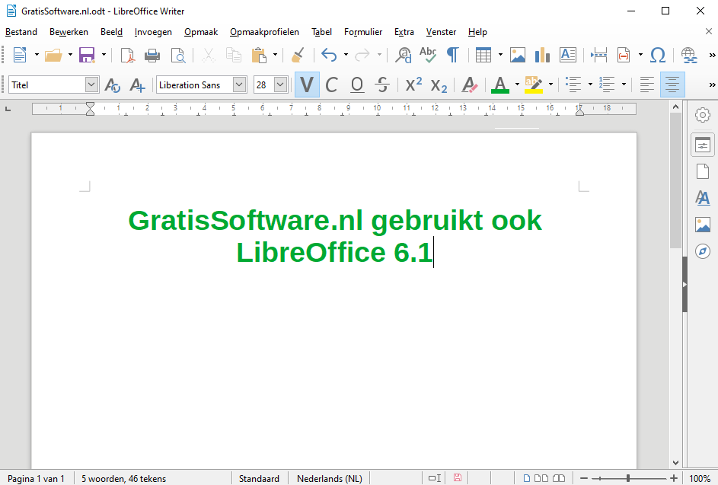The height and width of the screenshot is (485, 718).
Task: Insert a special character (Omega icon)
Action: click(658, 55)
